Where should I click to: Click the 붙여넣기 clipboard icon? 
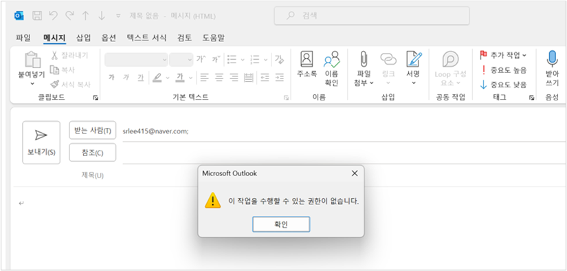(32, 59)
